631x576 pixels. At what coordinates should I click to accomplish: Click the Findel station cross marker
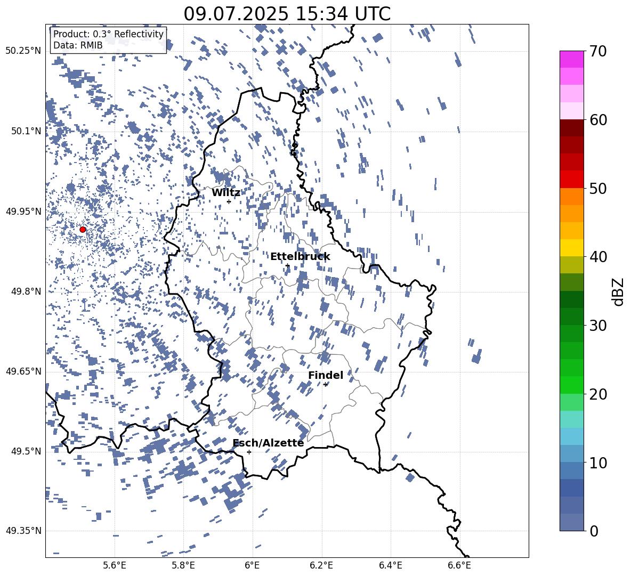[x=325, y=385]
